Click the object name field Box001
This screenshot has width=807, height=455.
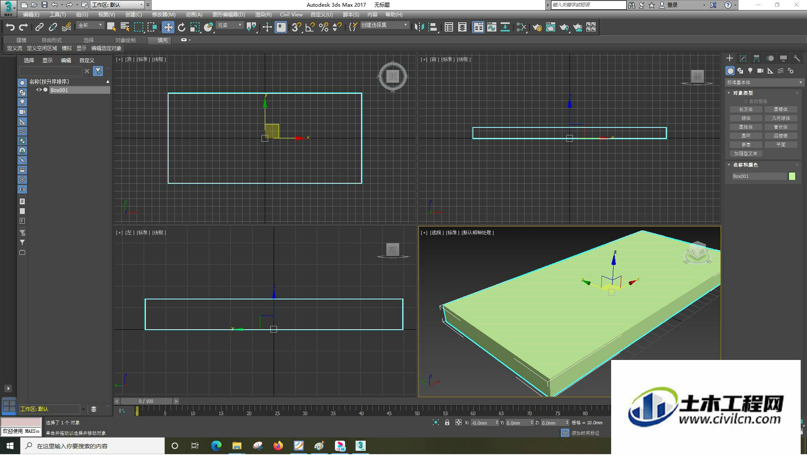759,176
